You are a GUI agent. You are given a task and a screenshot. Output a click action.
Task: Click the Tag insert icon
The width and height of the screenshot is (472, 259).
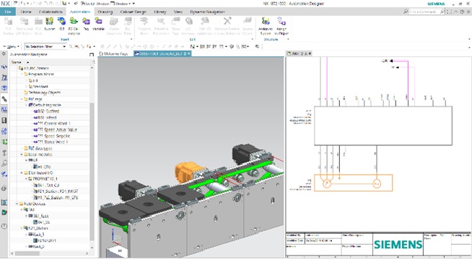point(86,22)
